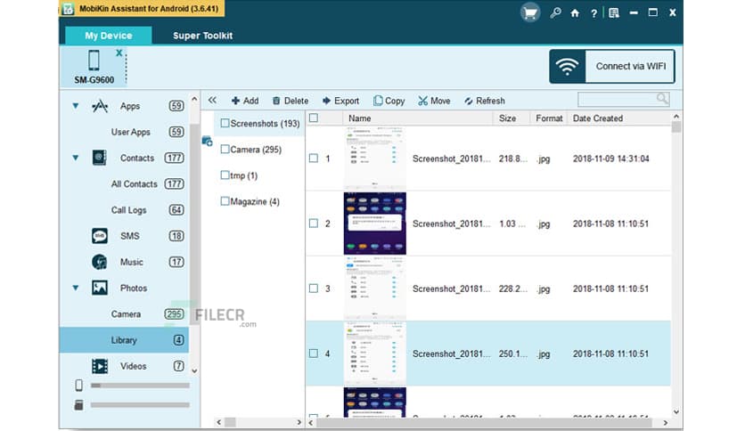Viewport: 745px width, 431px height.
Task: Check the tmp (1) album checkbox
Action: tap(225, 175)
